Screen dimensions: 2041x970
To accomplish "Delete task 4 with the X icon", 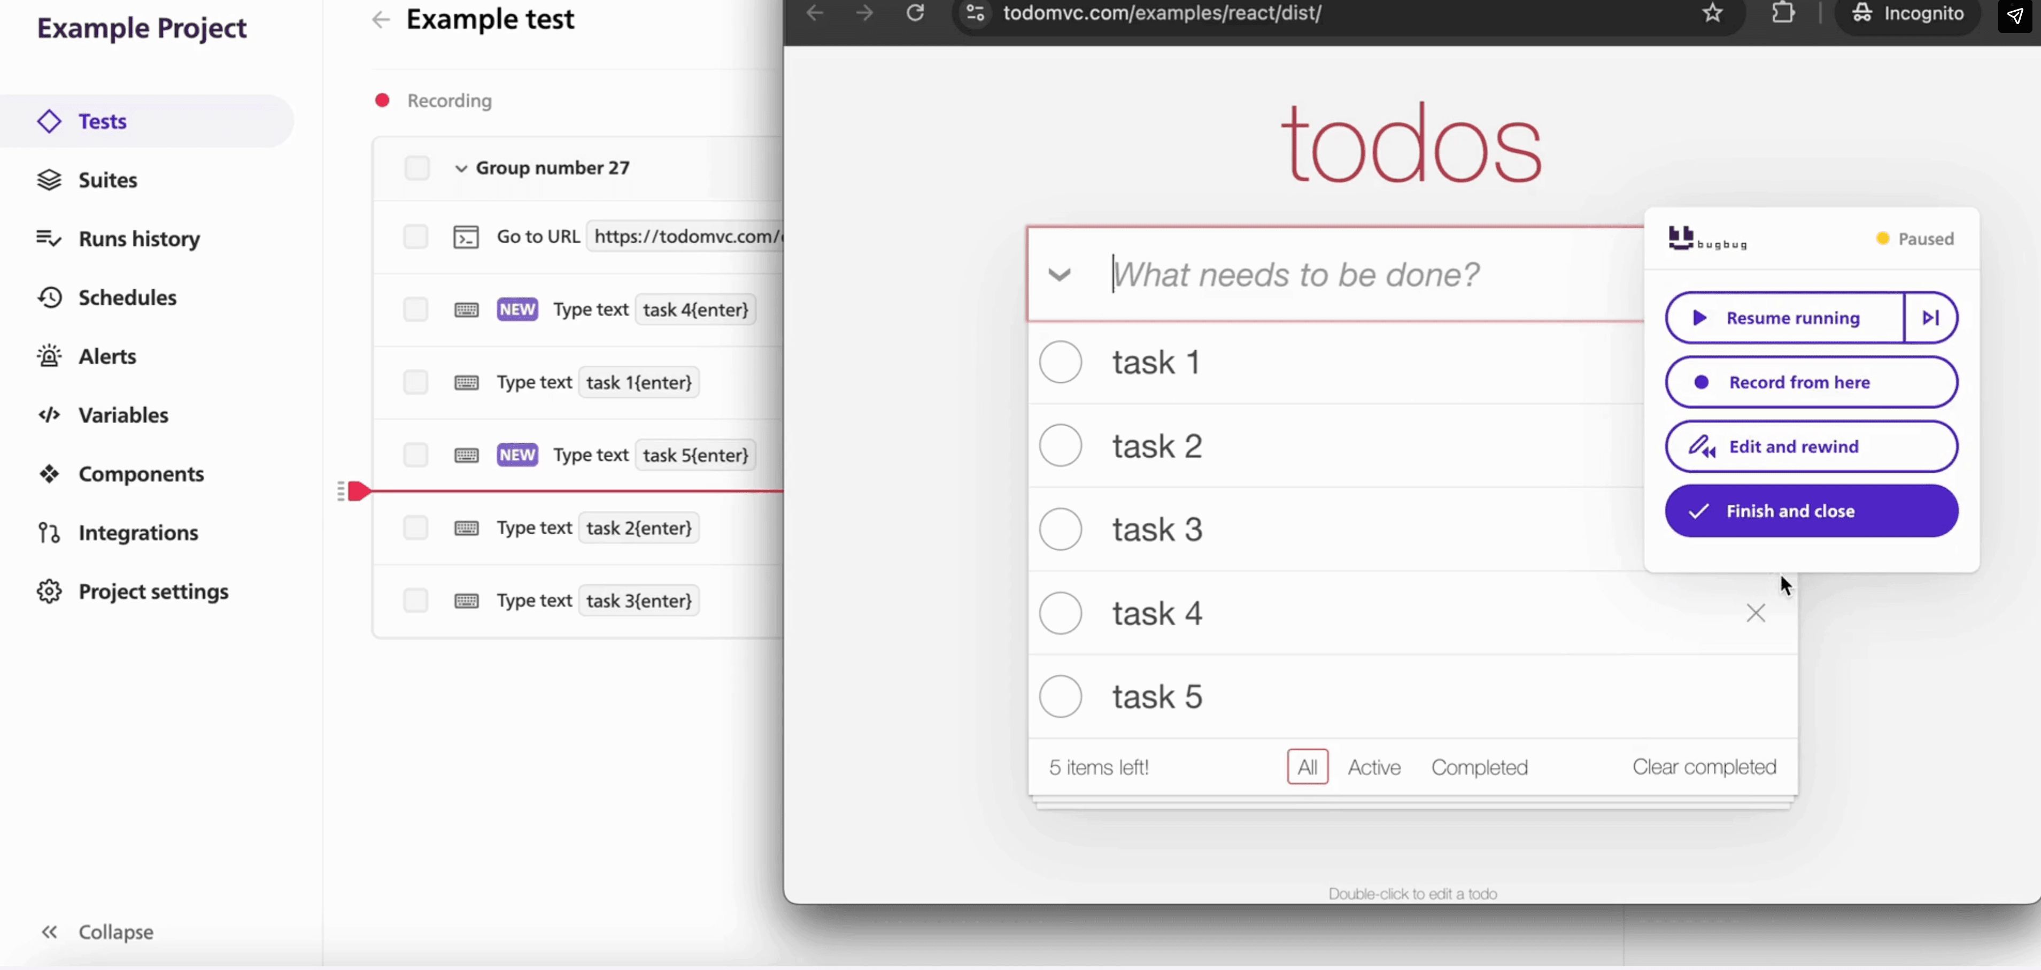I will coord(1756,613).
